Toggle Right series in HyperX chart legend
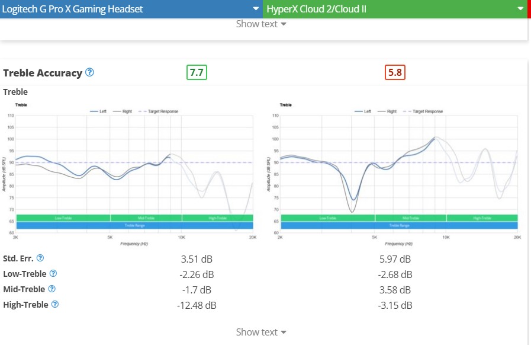The width and height of the screenshot is (531, 345). tap(387, 111)
